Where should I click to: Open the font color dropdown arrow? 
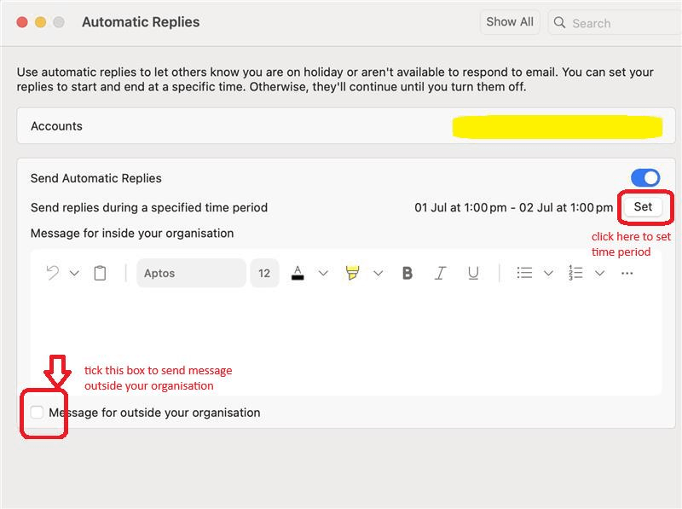[x=322, y=273]
